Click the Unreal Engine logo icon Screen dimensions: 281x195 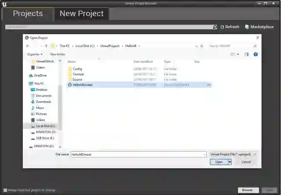coord(4,4)
